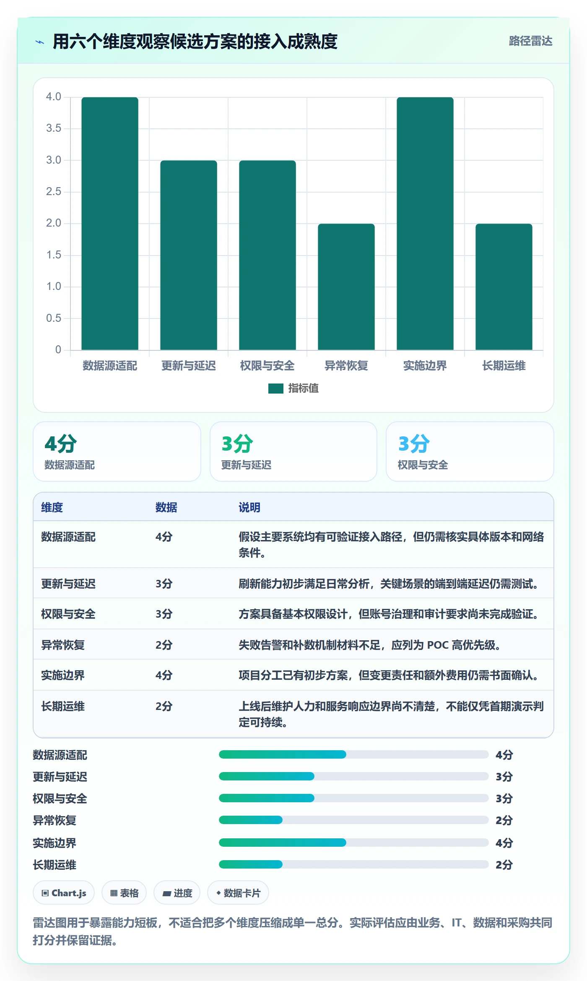Select table row cell 数据源适配

(x=68, y=537)
